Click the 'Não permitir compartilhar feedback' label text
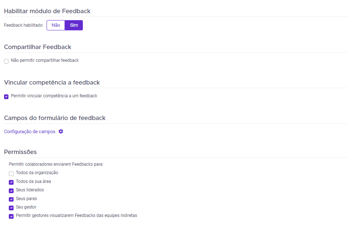 point(45,60)
